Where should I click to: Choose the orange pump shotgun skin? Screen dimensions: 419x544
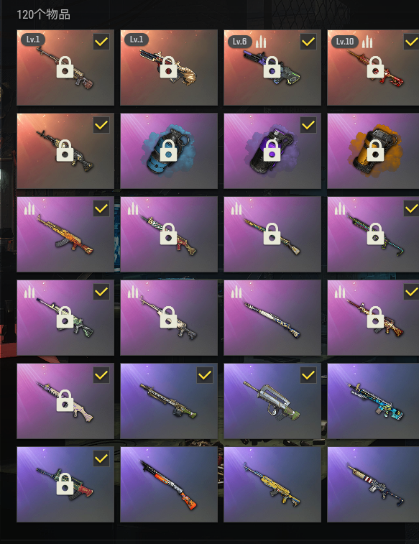coord(169,484)
